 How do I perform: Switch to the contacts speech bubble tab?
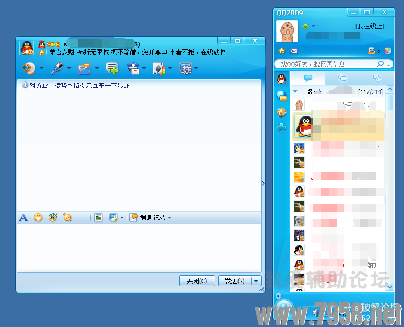308,78
